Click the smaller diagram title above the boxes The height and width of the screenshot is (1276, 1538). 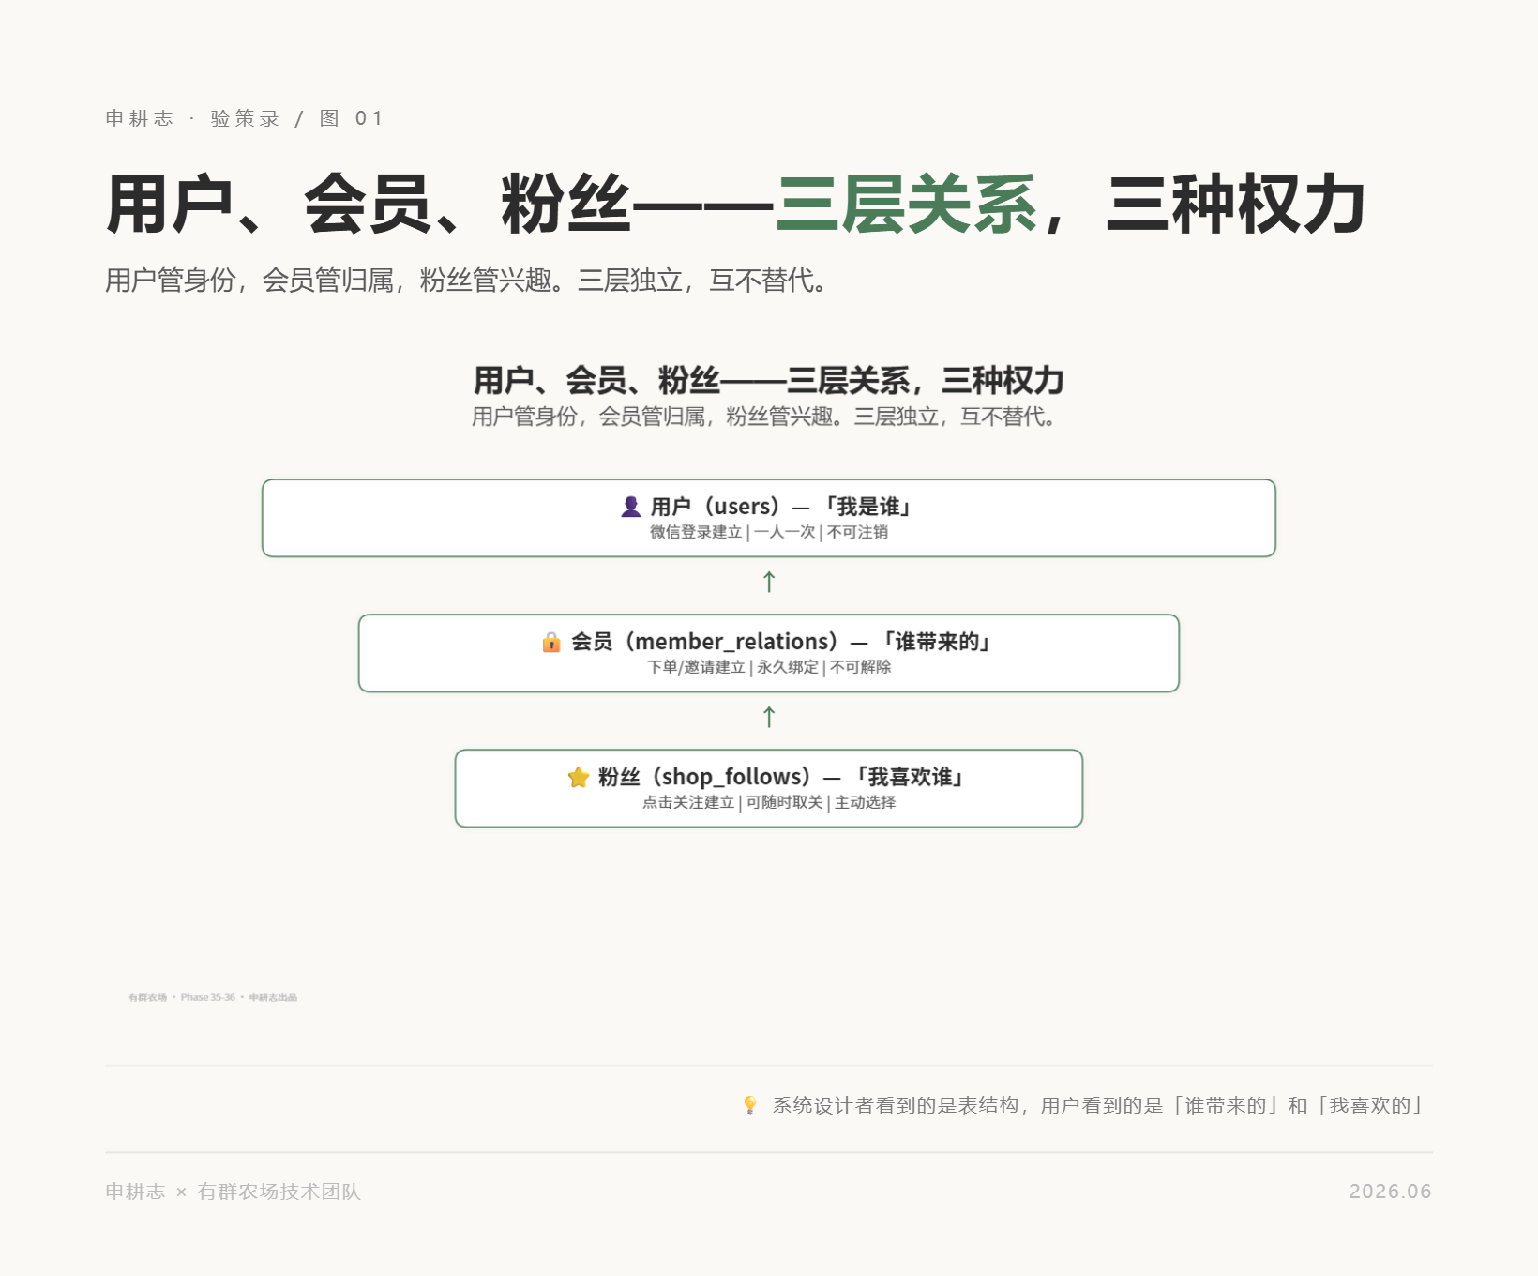tap(769, 381)
